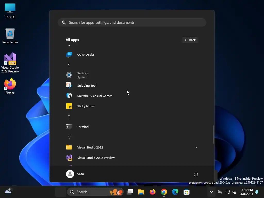
Task: Click the All apps scrollbar thumb
Action: (x=213, y=135)
